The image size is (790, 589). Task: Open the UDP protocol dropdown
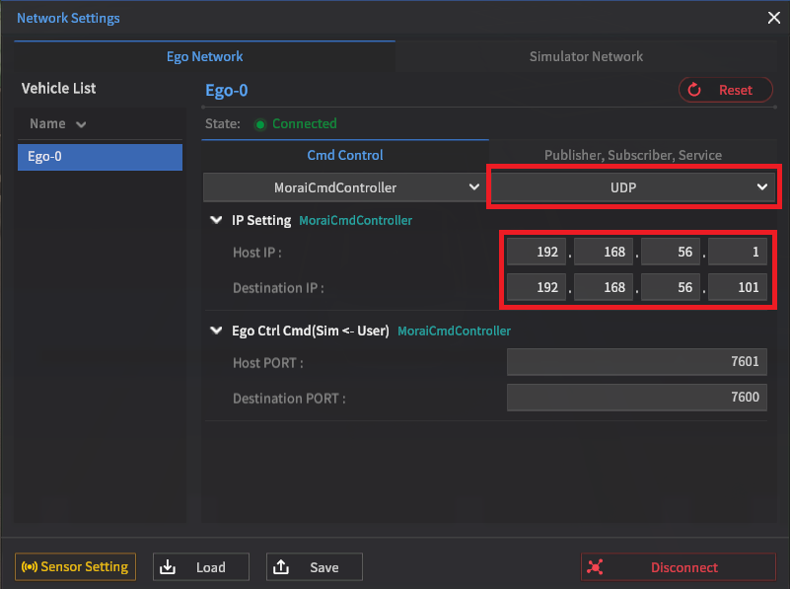coord(633,187)
